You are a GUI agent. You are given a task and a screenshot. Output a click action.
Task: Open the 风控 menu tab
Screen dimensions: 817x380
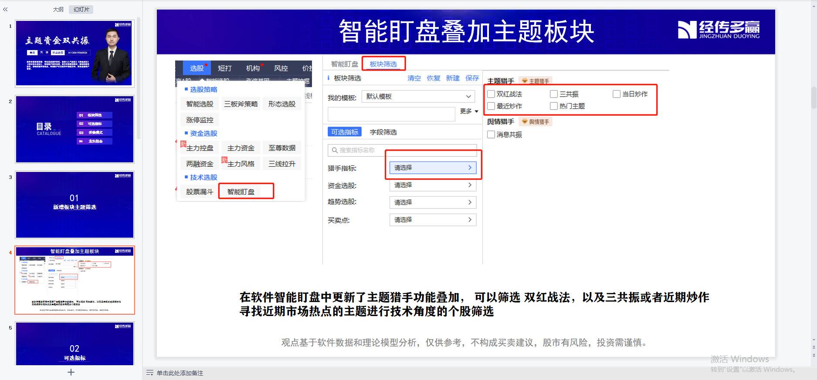(x=281, y=68)
